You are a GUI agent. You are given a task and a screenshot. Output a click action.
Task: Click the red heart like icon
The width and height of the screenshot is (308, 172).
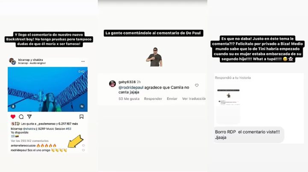(x=13, y=117)
